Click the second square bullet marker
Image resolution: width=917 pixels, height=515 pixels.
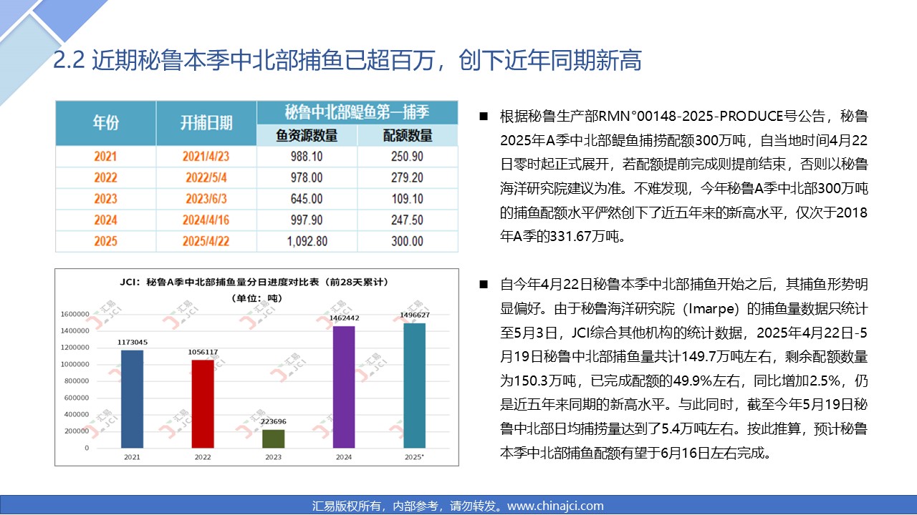484,285
